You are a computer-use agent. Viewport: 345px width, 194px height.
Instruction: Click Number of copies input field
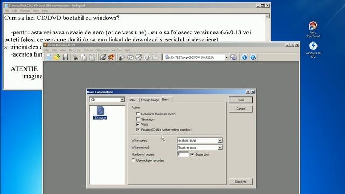(x=183, y=155)
